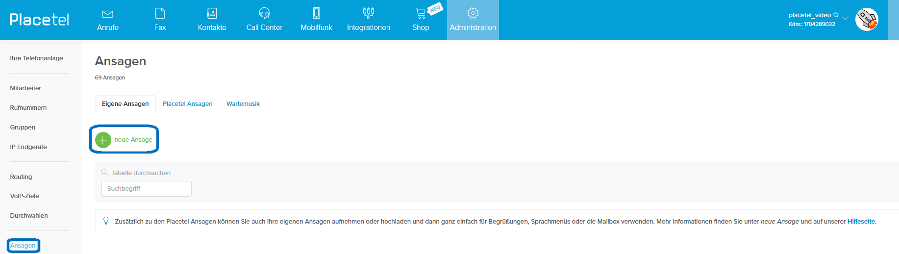
Task: Open the Anrufe envelope icon
Action: pyautogui.click(x=108, y=14)
